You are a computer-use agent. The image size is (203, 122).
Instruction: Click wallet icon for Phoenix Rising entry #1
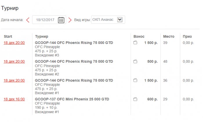(135, 80)
